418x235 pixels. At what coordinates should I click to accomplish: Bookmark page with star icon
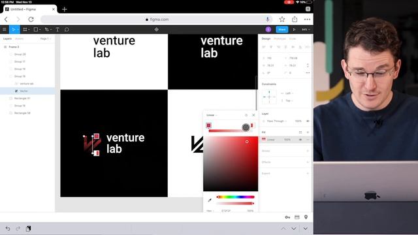pyautogui.click(x=281, y=19)
